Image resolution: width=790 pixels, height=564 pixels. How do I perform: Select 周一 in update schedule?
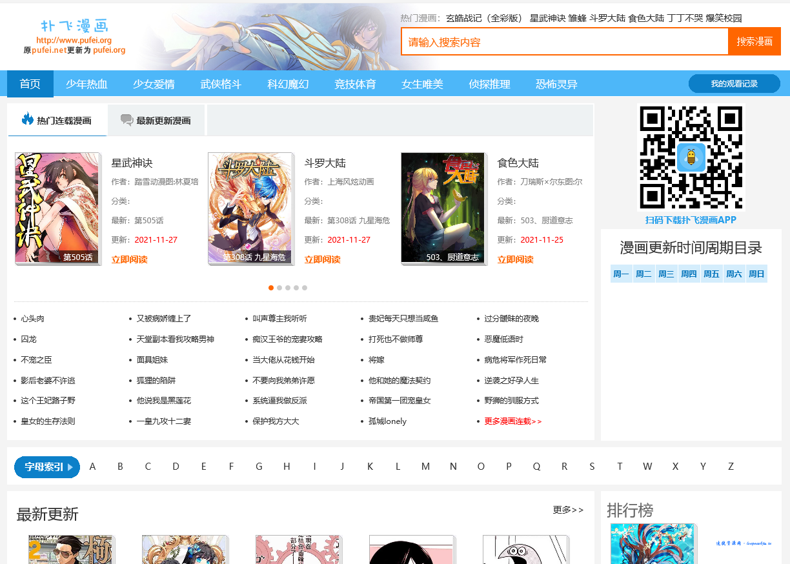[x=622, y=274]
